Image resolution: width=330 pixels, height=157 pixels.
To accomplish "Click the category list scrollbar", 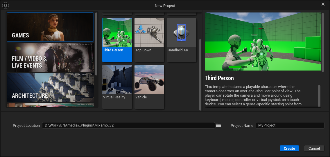I will (96, 44).
